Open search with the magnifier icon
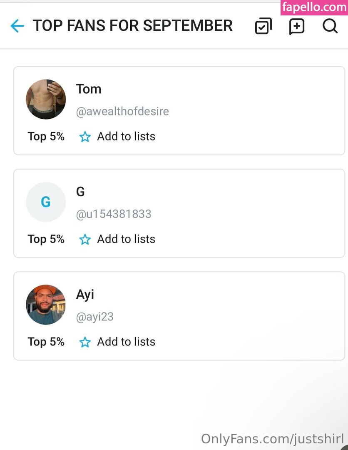 pyautogui.click(x=330, y=26)
